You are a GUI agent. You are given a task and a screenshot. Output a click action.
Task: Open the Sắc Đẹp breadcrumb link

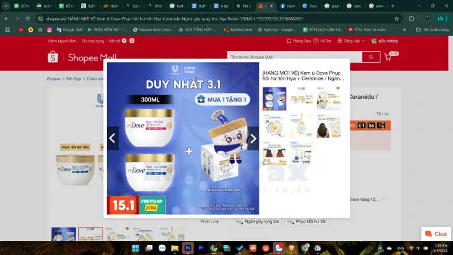(x=73, y=79)
